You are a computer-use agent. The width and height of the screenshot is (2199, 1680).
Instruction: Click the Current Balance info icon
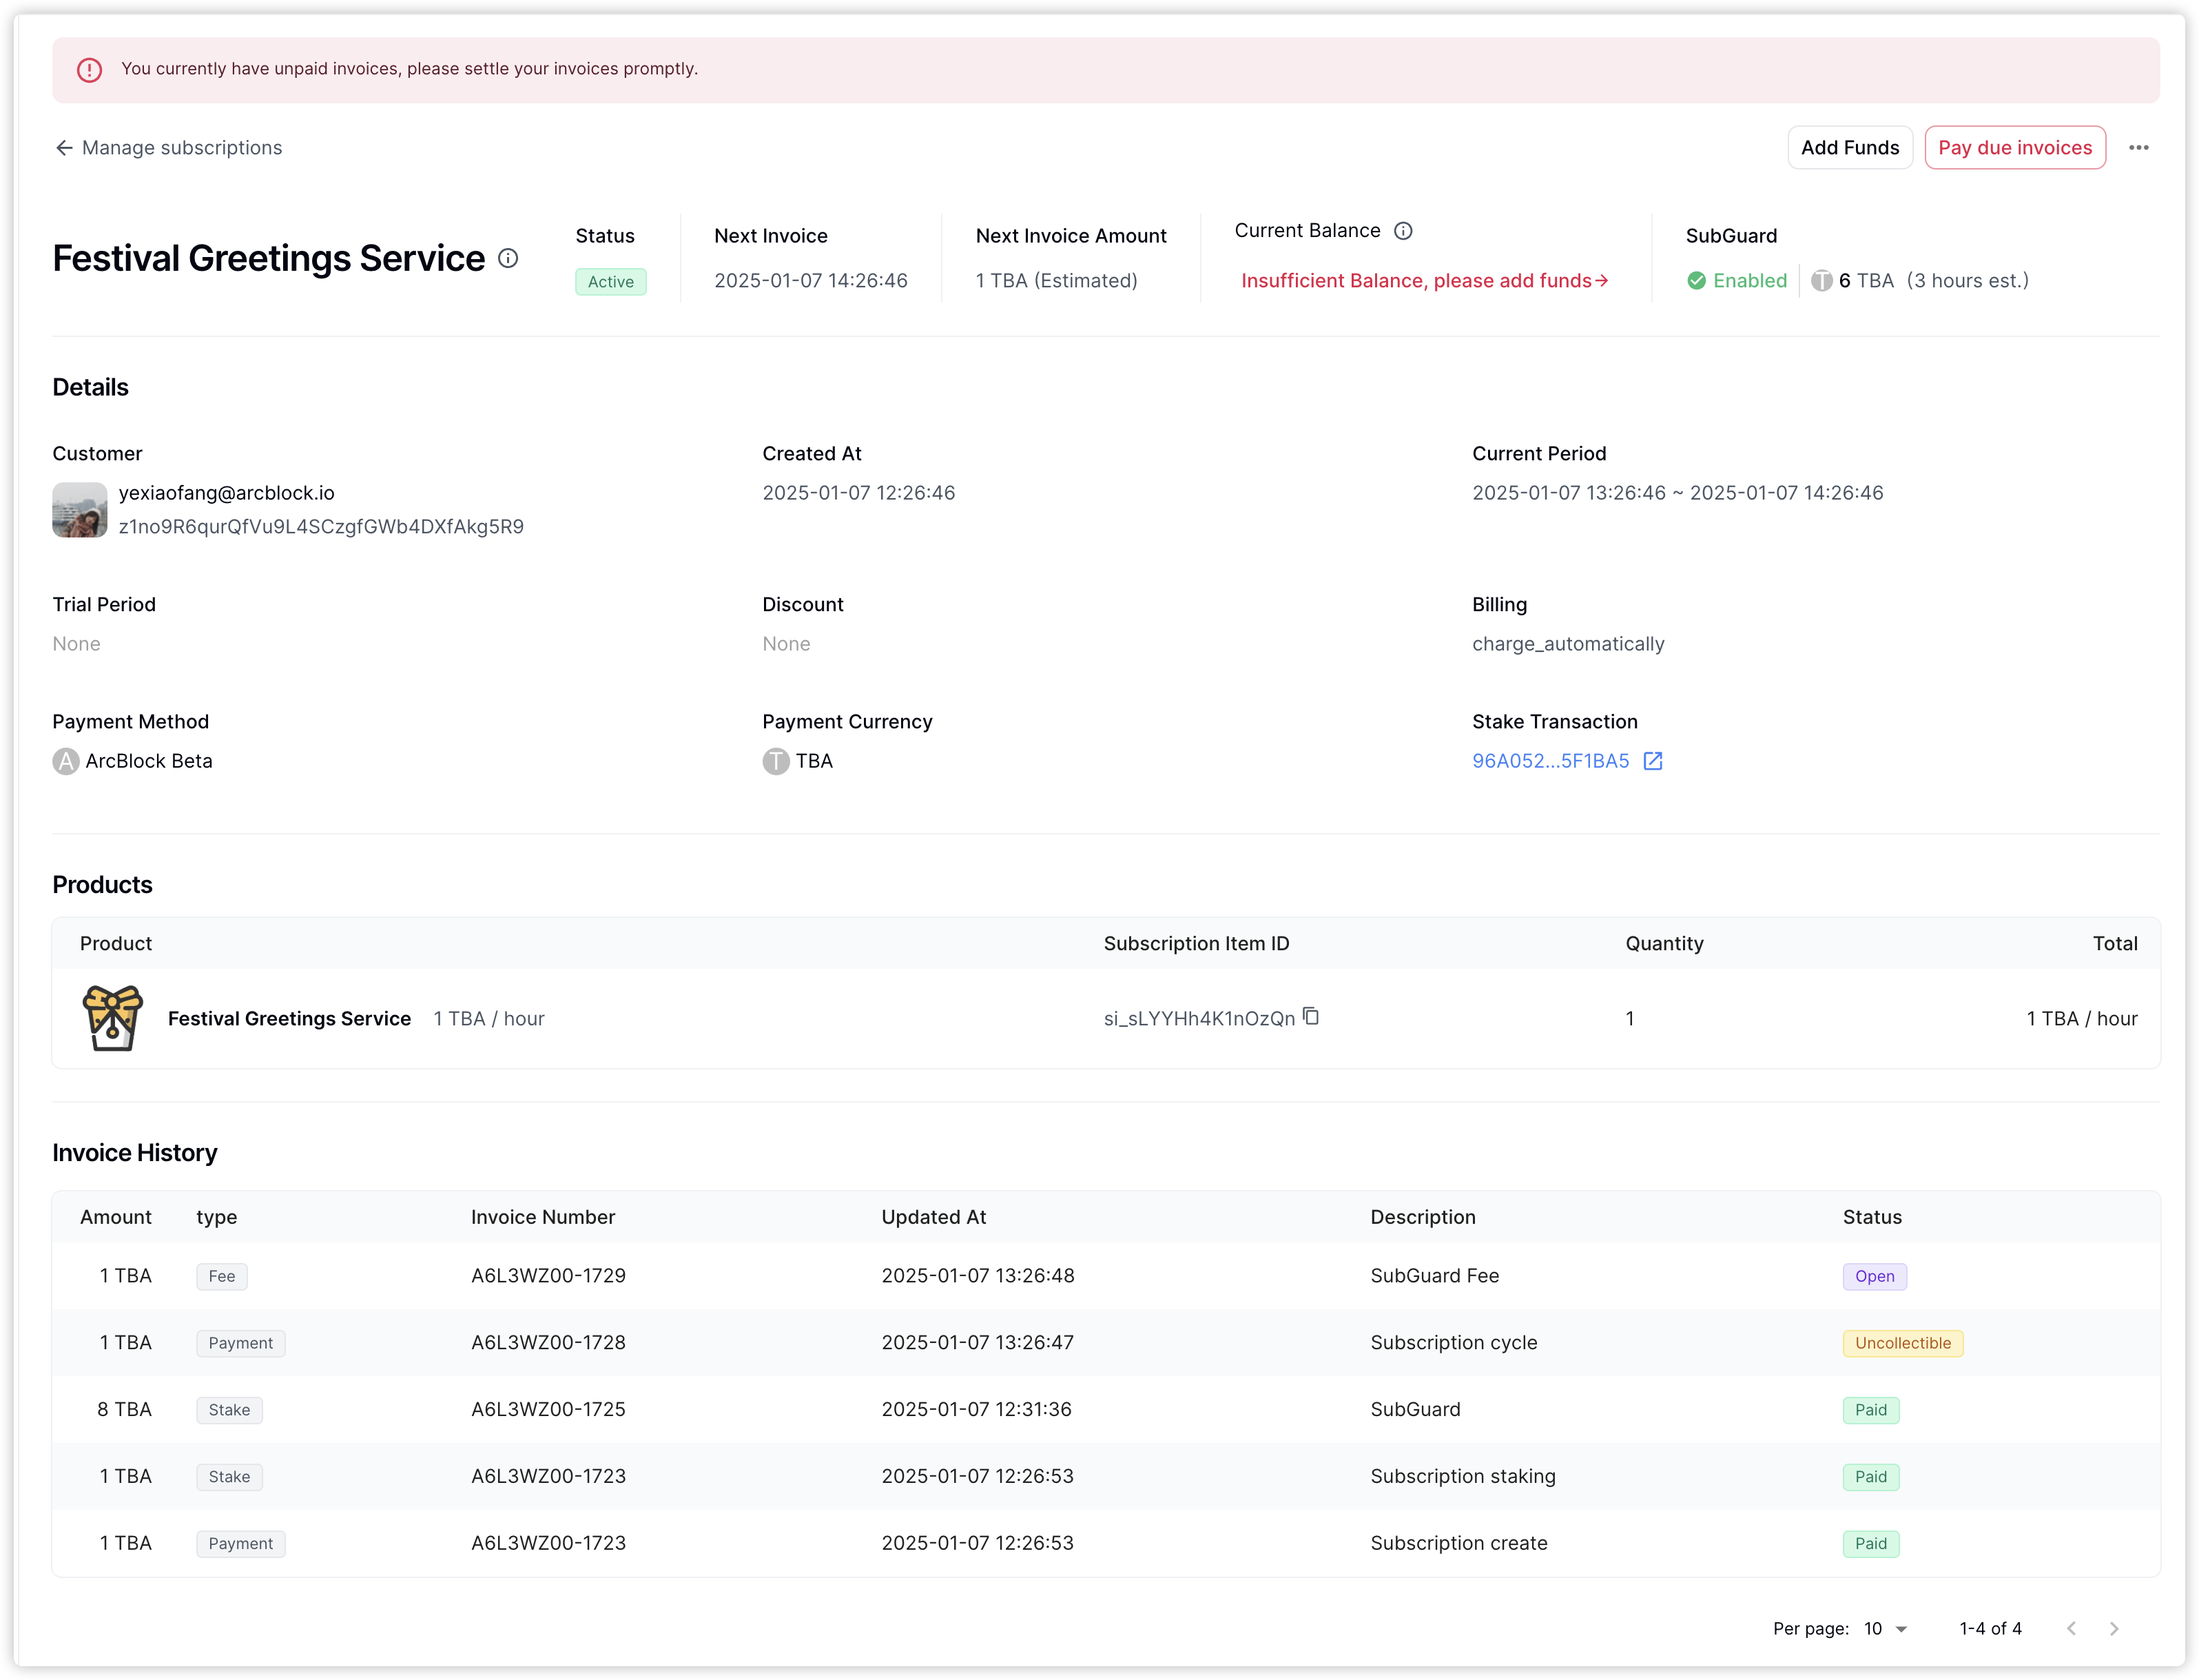[1403, 231]
